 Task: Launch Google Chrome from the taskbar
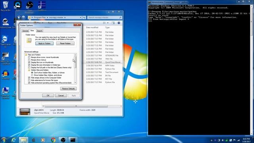click(x=53, y=140)
